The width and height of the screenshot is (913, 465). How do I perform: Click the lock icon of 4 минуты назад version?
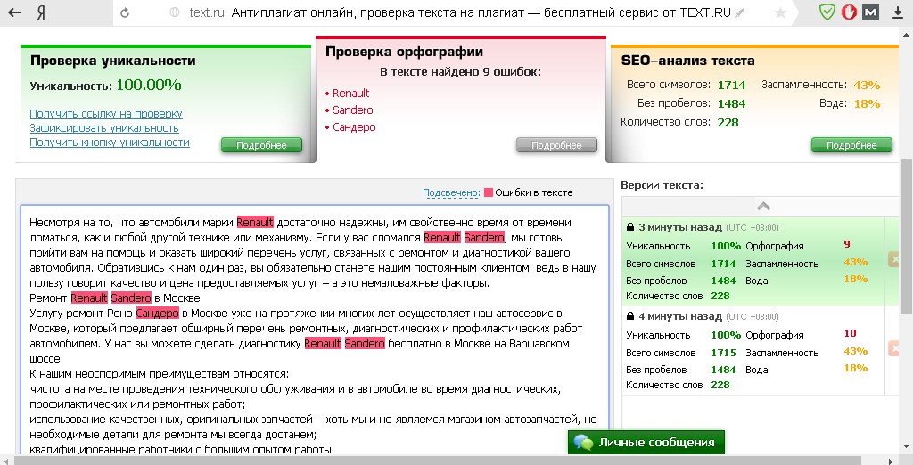pos(630,316)
